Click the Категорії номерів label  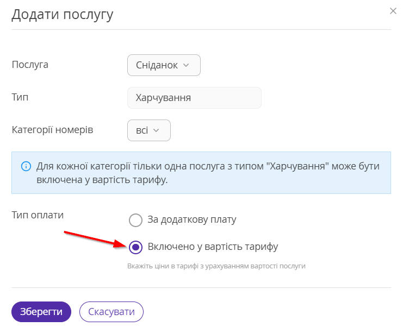point(52,130)
